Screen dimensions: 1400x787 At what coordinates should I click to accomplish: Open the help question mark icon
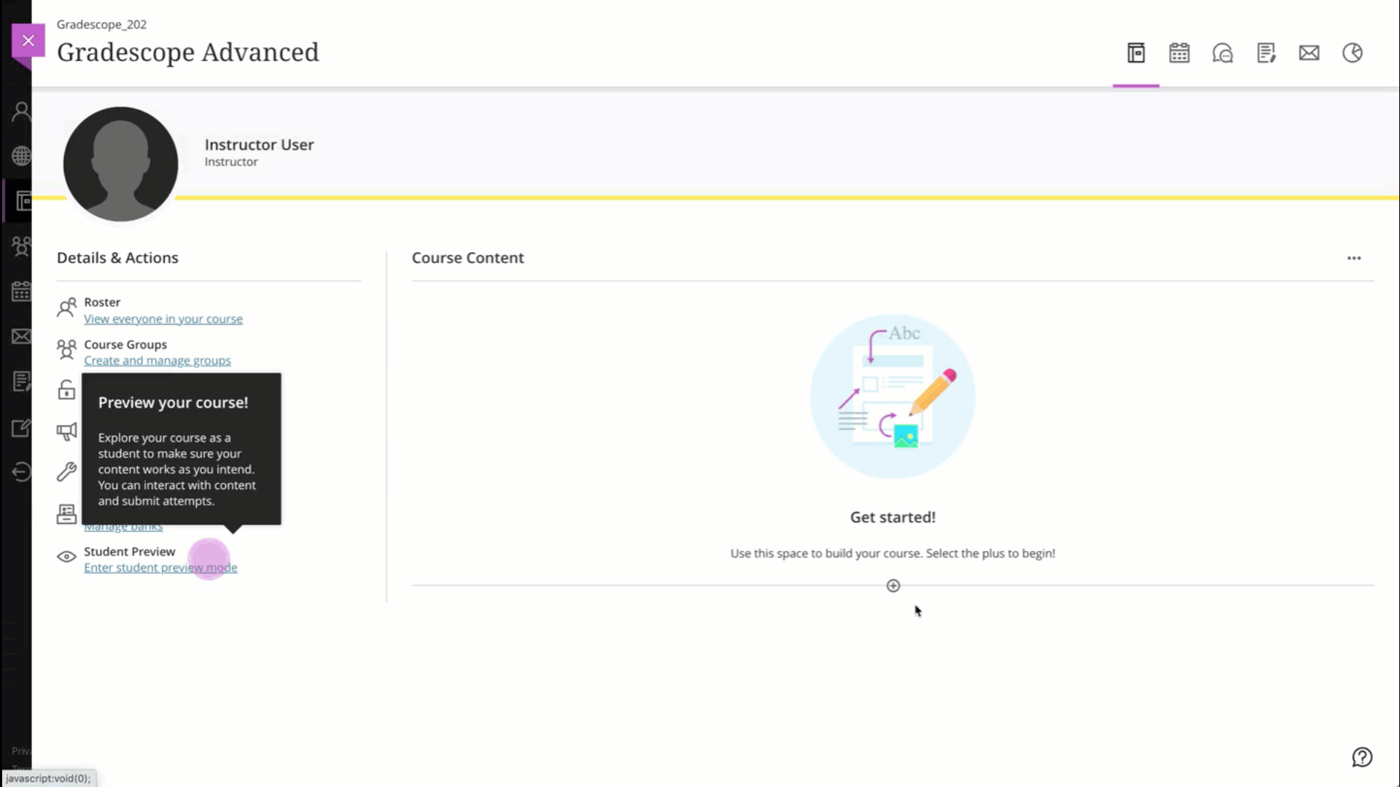point(1362,757)
